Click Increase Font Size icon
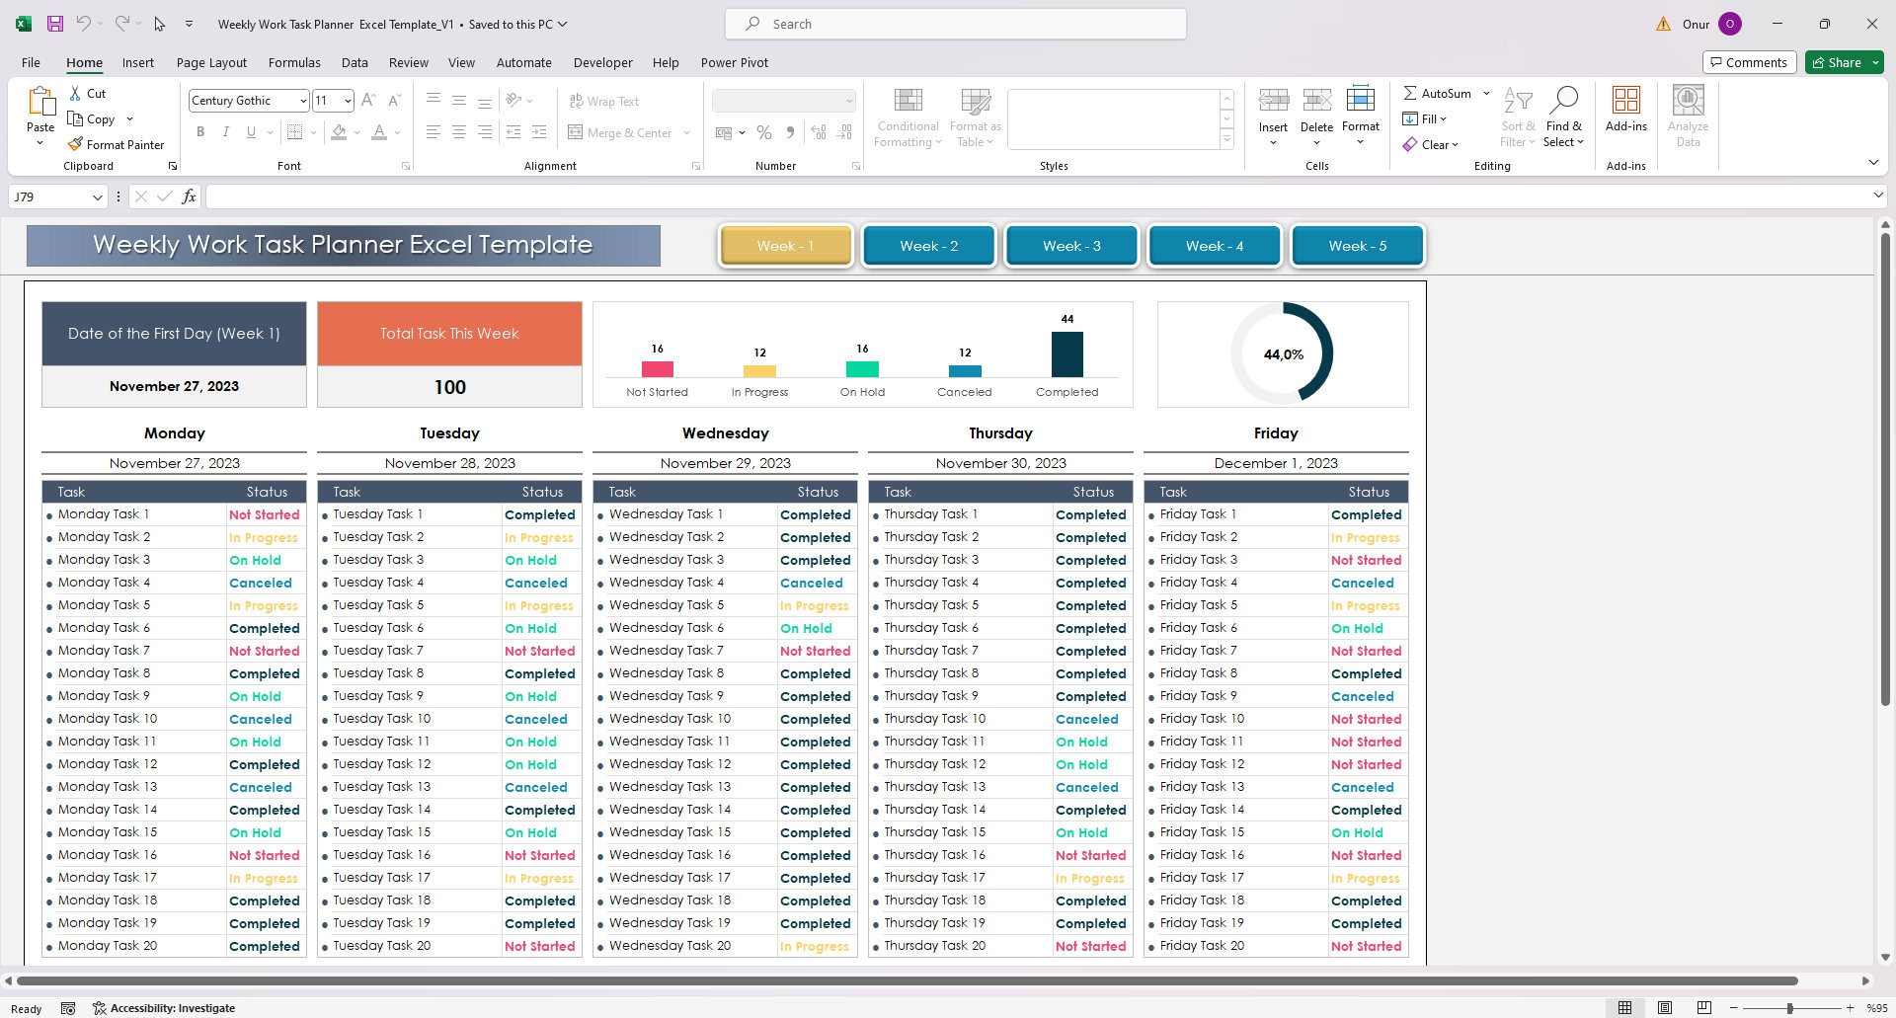This screenshot has width=1896, height=1018. point(368,101)
